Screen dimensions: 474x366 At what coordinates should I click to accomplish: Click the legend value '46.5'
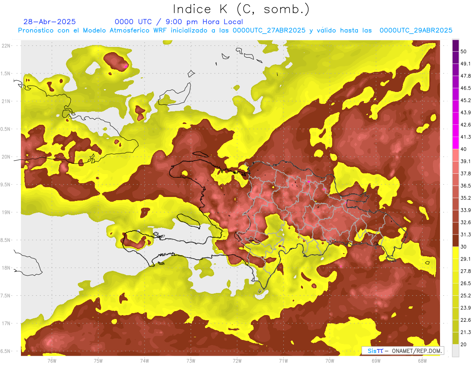466,88
